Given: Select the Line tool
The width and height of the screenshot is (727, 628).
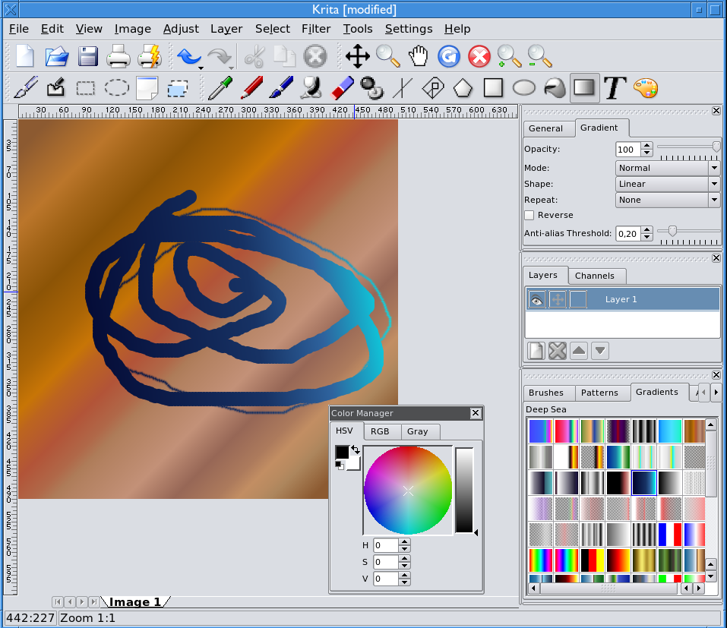Looking at the screenshot, I should click(402, 87).
